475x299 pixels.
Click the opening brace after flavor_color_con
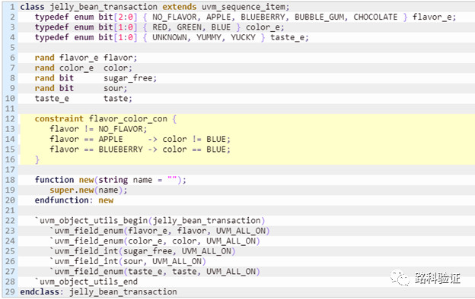[174, 118]
